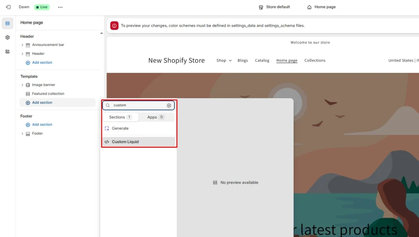Select the Sections icon in the sidebar
419x237 pixels.
(7, 23)
